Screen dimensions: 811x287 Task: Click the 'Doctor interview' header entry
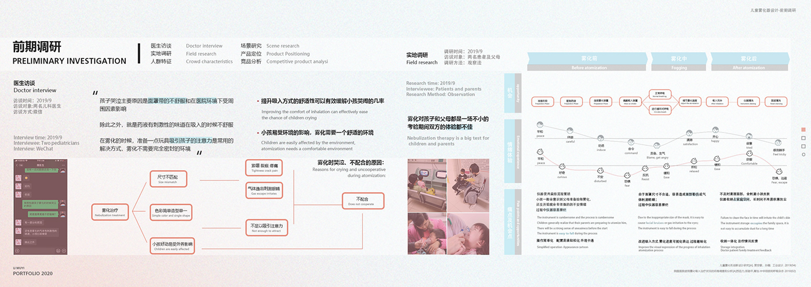click(x=204, y=46)
